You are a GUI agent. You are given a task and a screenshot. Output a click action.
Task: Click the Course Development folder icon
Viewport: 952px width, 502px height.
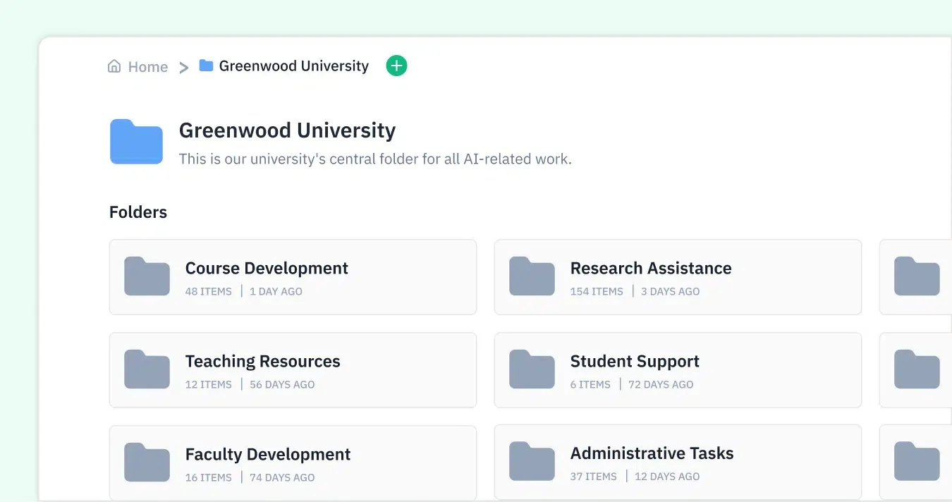pos(147,276)
